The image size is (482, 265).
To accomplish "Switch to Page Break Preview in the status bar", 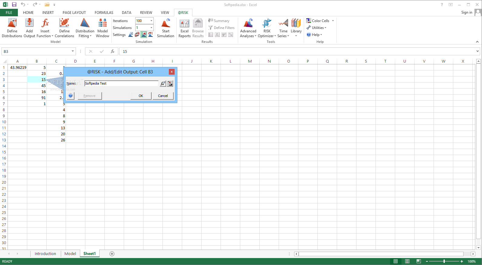I will (419, 261).
